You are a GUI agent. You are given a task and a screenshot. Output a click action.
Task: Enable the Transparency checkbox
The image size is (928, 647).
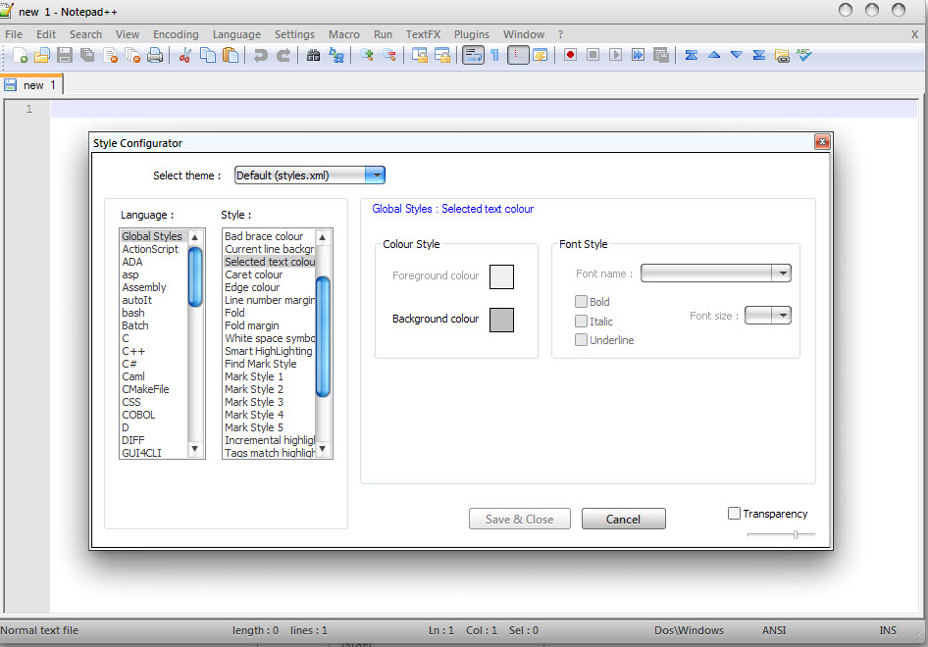[x=734, y=514]
